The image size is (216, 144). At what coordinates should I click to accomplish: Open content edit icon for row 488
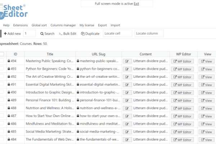tap(127, 108)
